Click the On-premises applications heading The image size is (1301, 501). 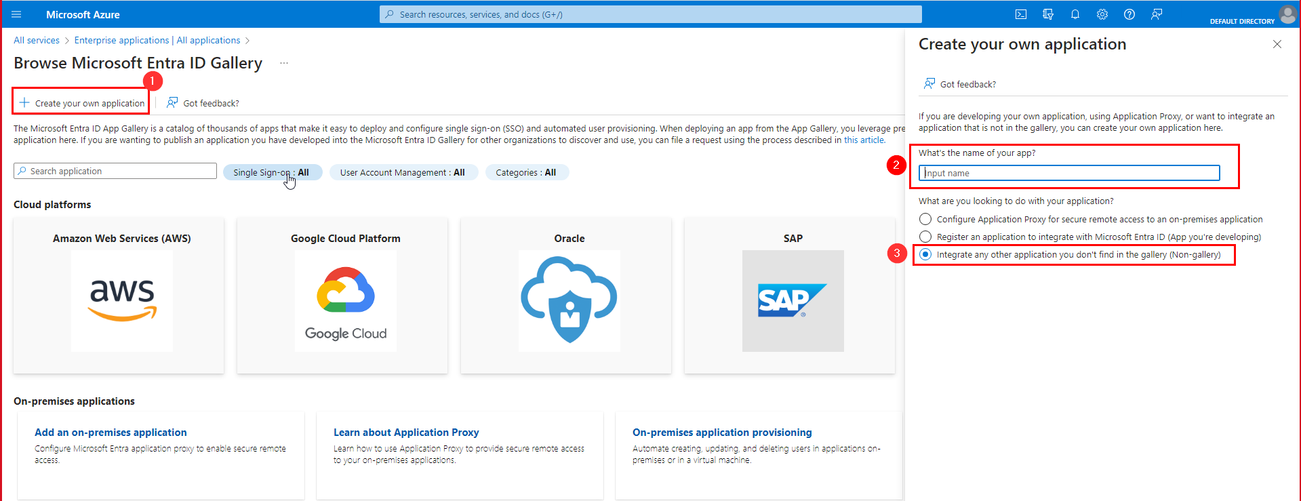coord(74,401)
